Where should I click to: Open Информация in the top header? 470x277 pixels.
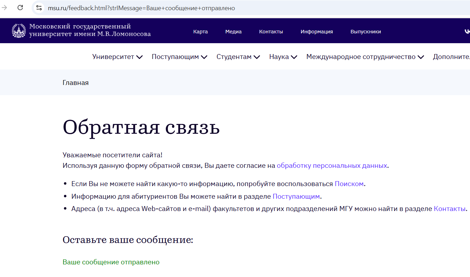317,32
